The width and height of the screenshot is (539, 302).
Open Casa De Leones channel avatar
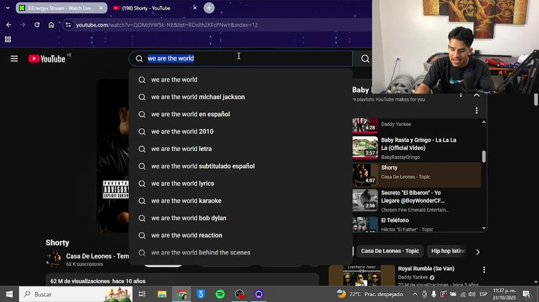(53, 259)
